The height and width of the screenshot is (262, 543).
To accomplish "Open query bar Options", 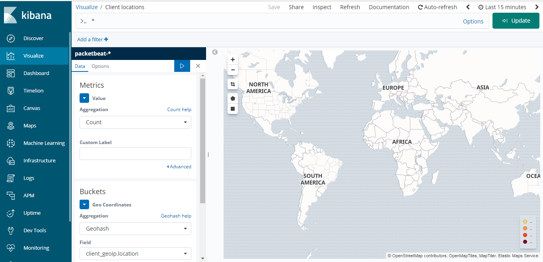I will (x=473, y=21).
